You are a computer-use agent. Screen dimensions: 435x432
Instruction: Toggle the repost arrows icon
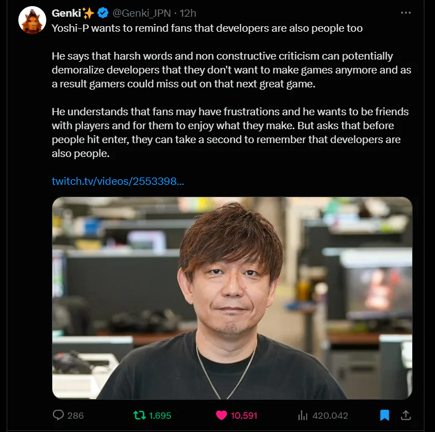point(139,415)
